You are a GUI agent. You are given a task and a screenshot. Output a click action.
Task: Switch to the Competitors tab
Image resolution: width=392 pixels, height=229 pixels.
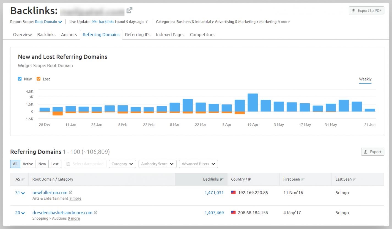[x=202, y=35]
